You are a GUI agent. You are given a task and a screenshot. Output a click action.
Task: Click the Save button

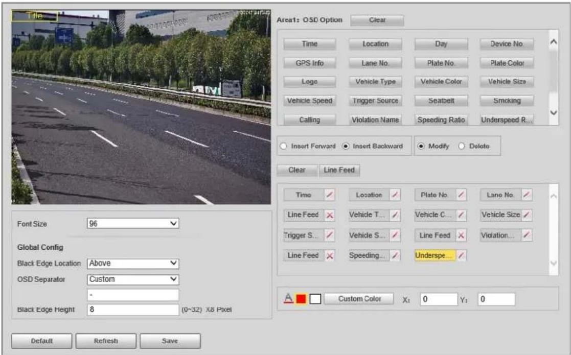click(x=170, y=341)
